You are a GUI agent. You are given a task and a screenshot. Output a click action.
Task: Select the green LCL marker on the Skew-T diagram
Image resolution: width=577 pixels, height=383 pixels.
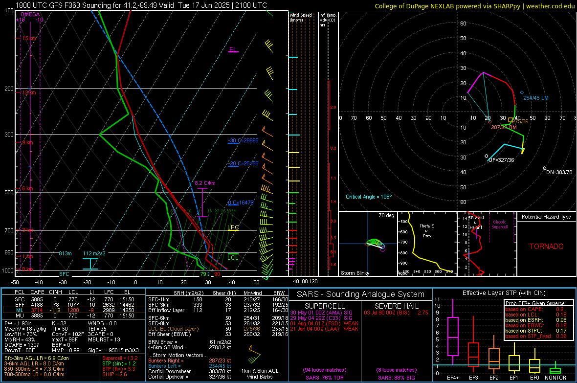[233, 257]
